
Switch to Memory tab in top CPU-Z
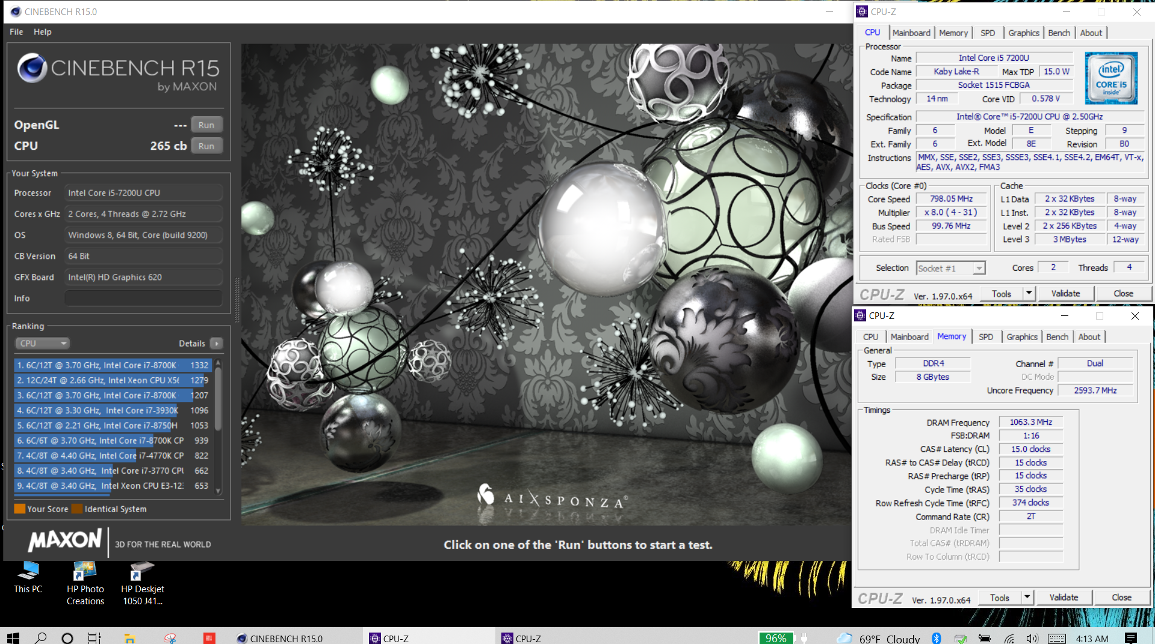[953, 33]
